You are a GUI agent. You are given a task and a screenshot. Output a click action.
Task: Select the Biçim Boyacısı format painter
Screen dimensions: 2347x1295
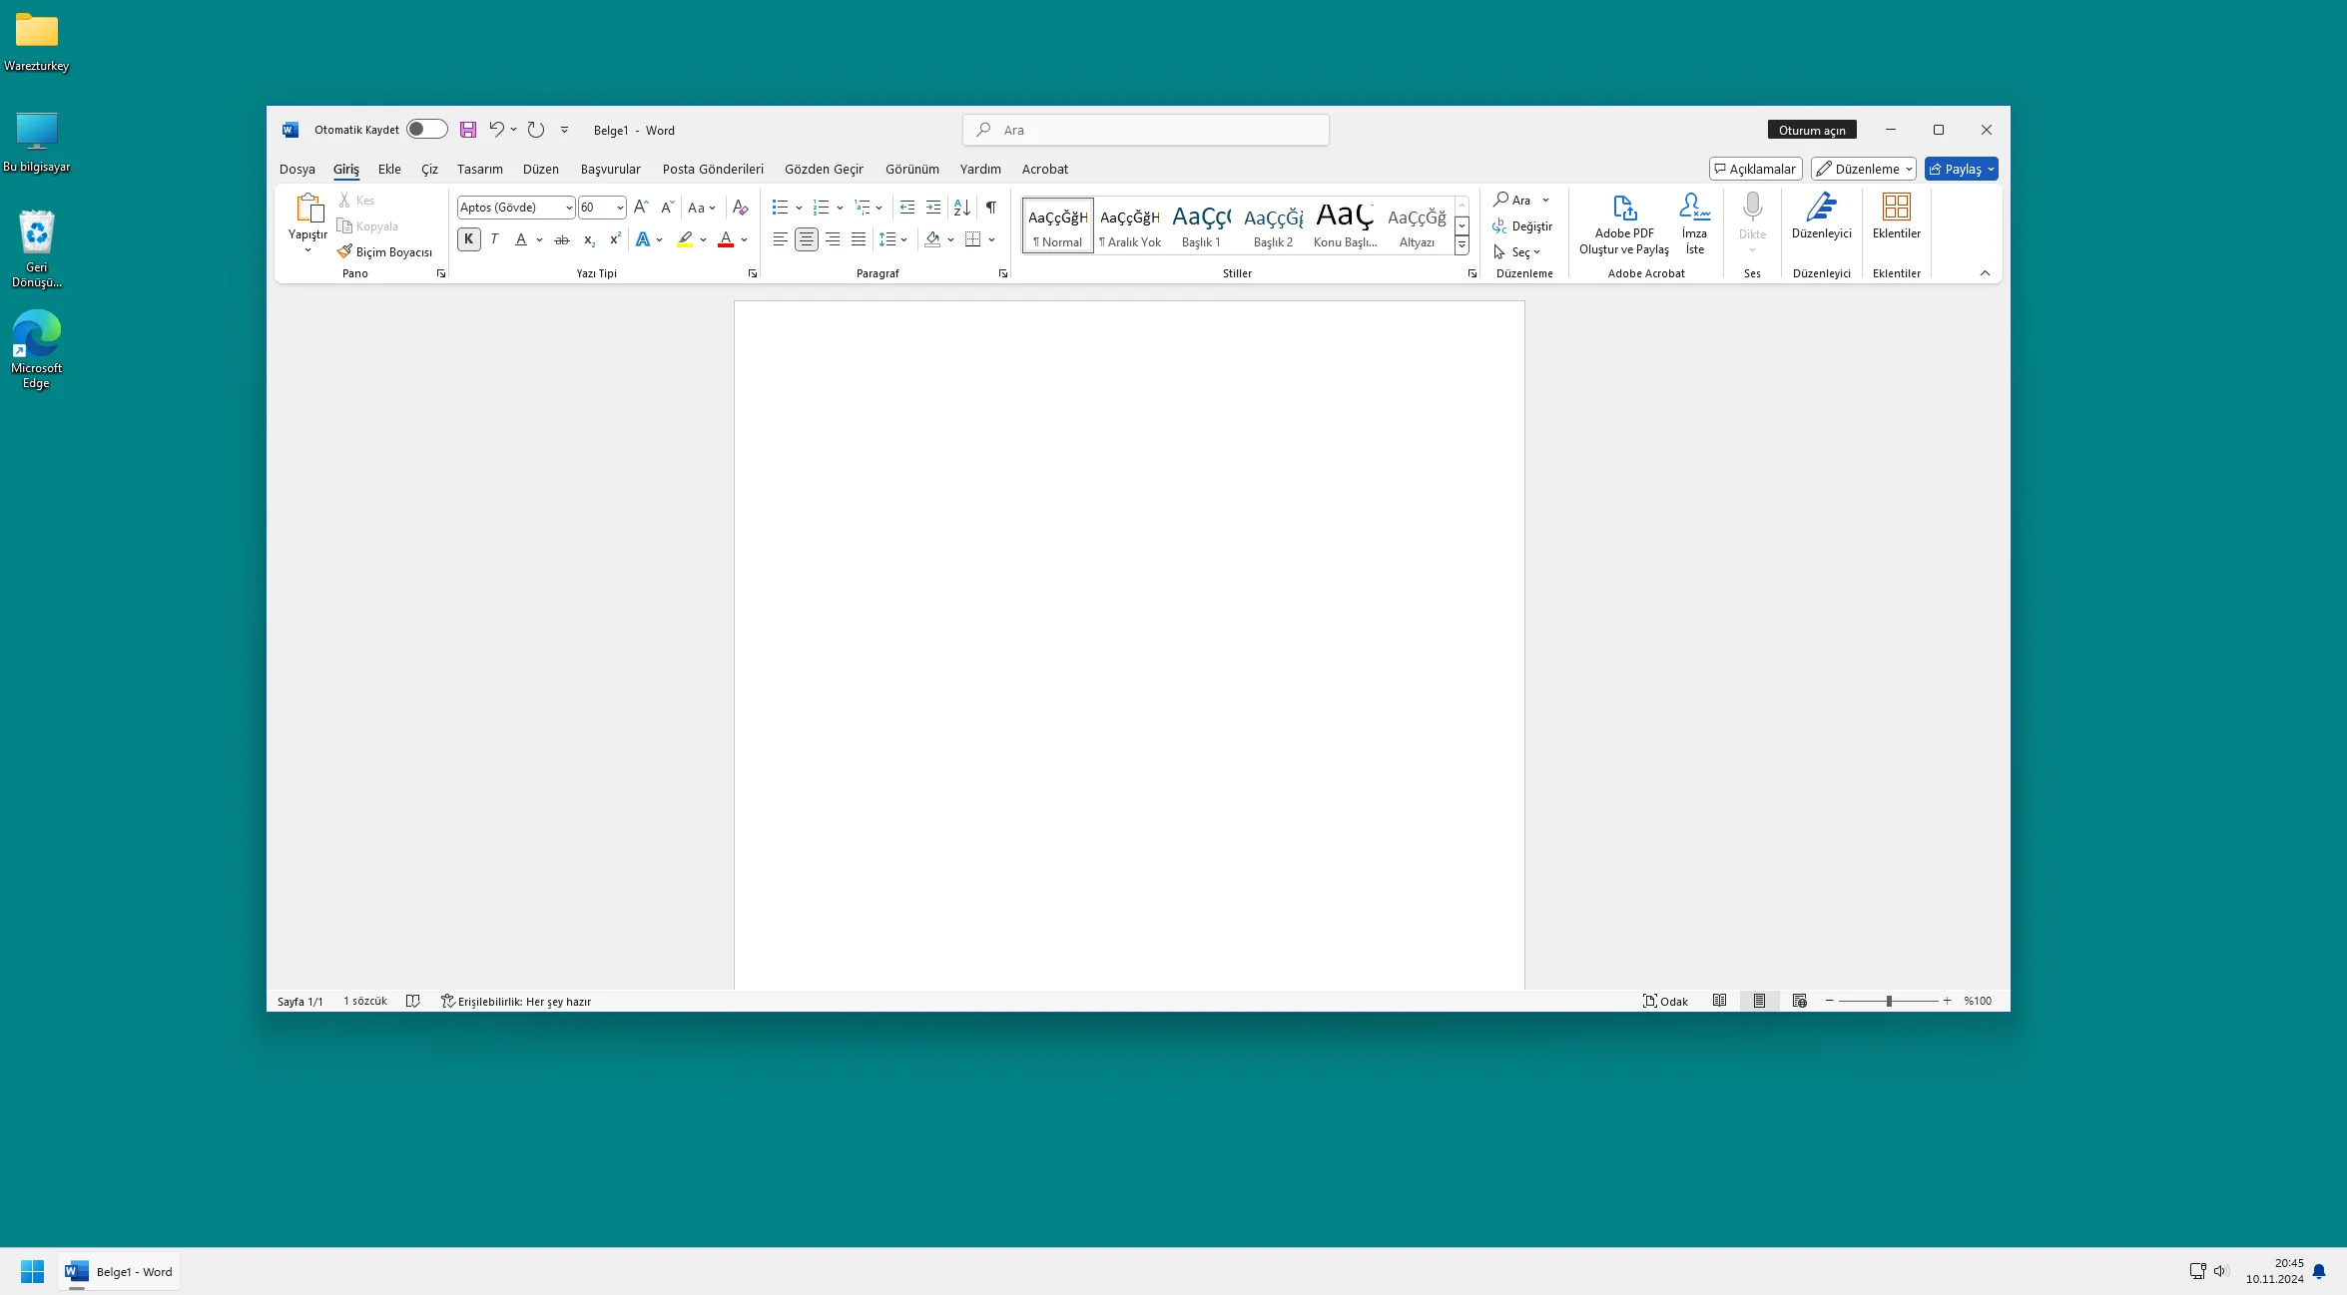pos(385,251)
